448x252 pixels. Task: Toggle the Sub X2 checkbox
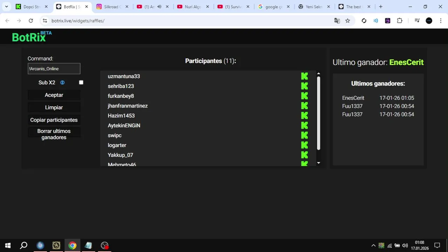click(x=81, y=83)
